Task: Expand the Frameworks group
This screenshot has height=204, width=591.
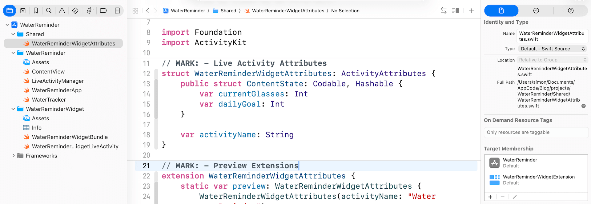Action: click(13, 156)
